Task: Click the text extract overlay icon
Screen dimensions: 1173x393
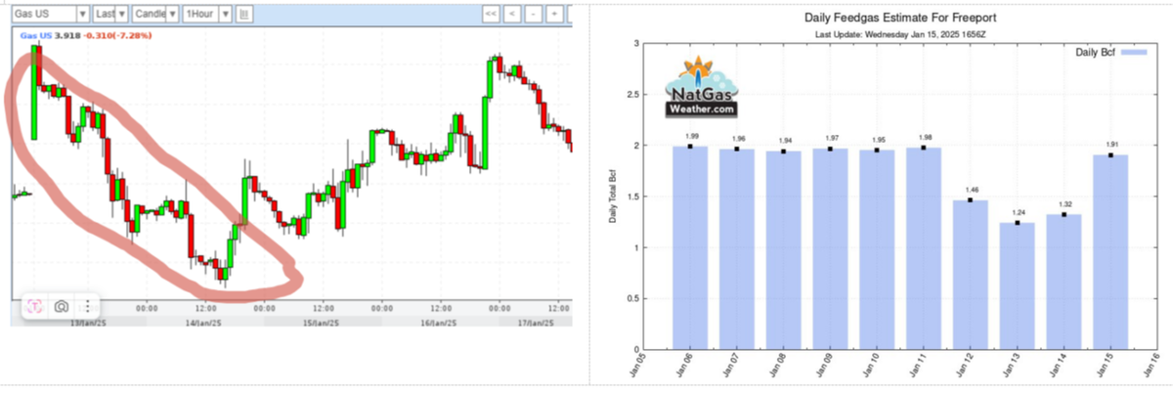Action: point(34,306)
